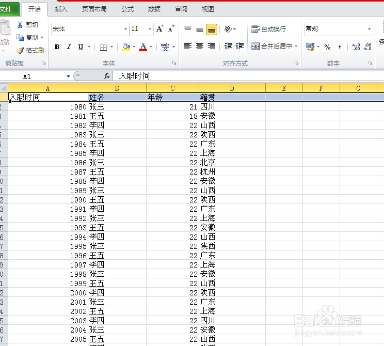
Task: Toggle Bold formatting
Action: coord(57,47)
